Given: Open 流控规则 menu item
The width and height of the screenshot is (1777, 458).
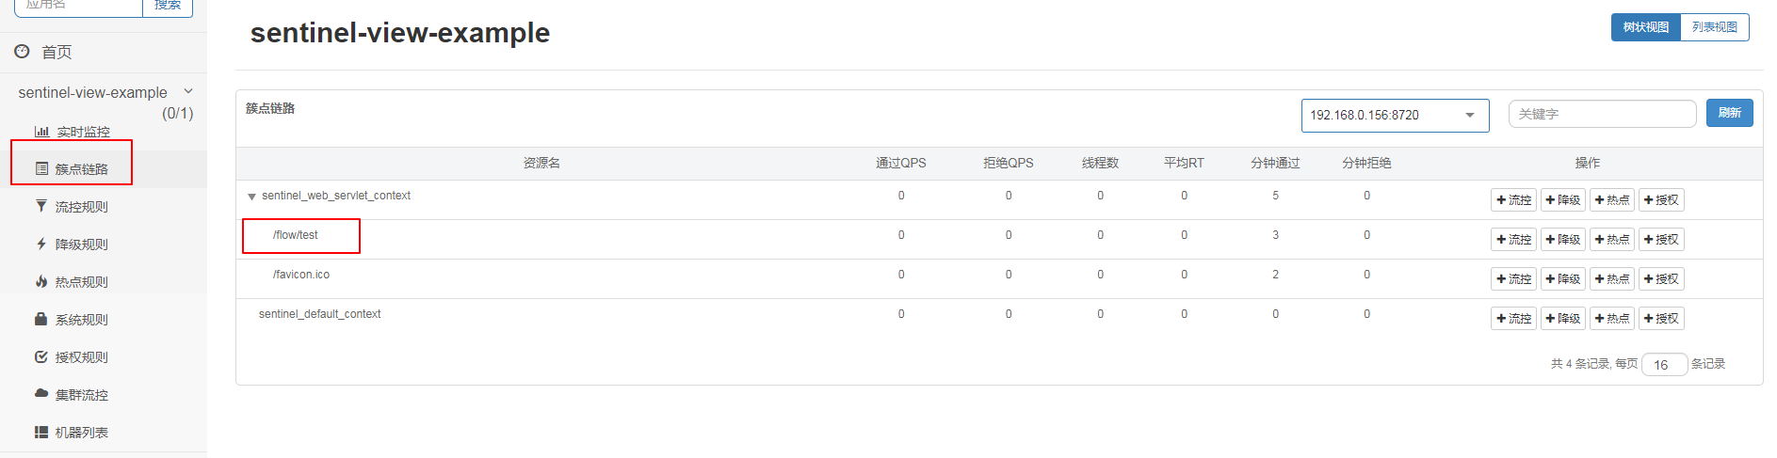Looking at the screenshot, I should (x=82, y=207).
